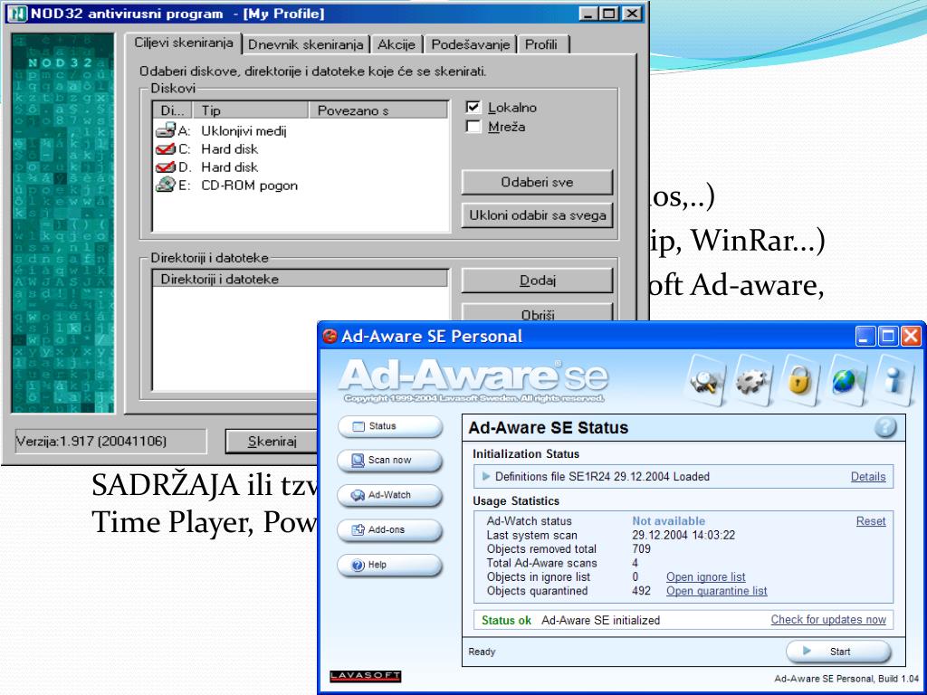Open the Profili tab
927x695 pixels.
click(x=541, y=44)
